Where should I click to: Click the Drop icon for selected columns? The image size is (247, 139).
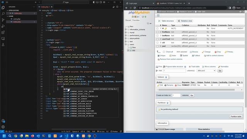(218, 52)
